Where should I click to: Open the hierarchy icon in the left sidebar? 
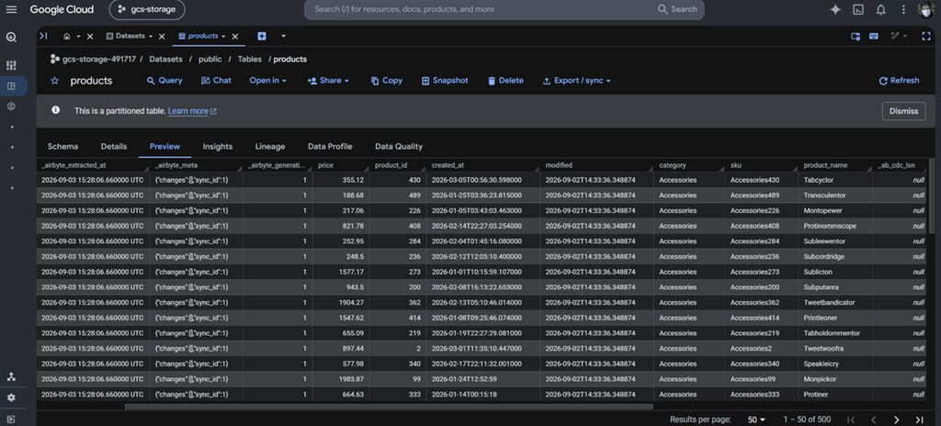(11, 376)
